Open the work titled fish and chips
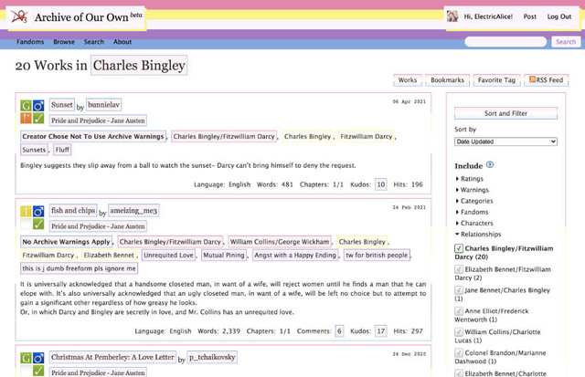Image resolution: width=585 pixels, height=377 pixels. coord(73,211)
